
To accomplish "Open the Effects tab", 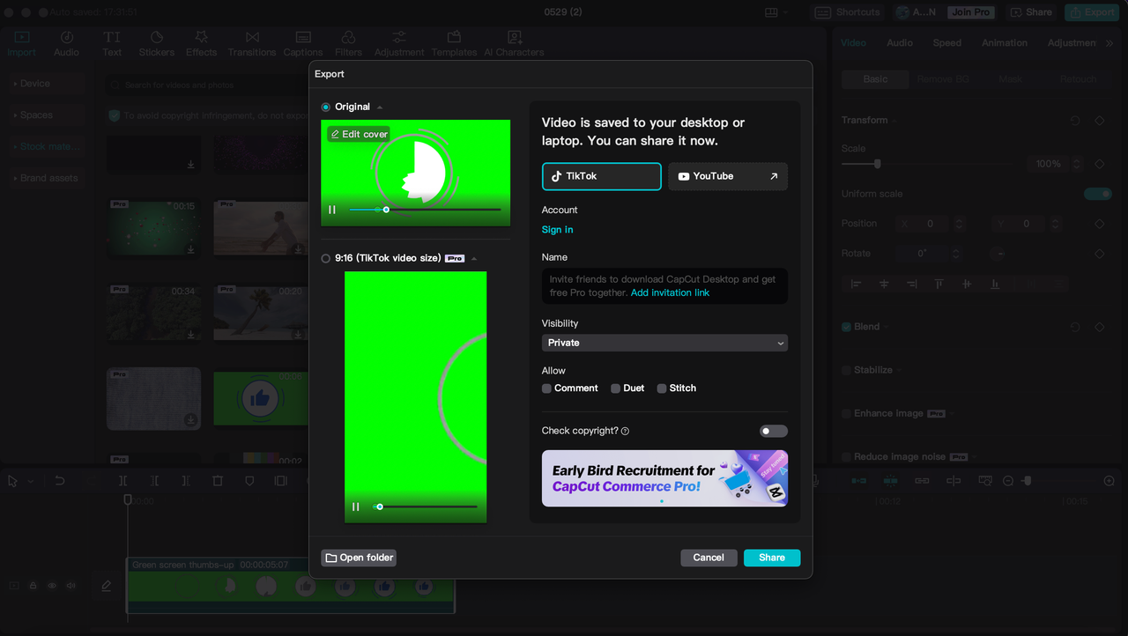I will 201,43.
